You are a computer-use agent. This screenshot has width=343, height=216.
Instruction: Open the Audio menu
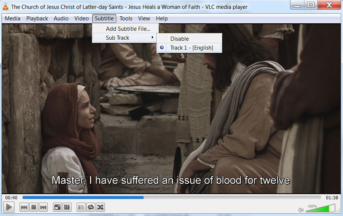[61, 19]
